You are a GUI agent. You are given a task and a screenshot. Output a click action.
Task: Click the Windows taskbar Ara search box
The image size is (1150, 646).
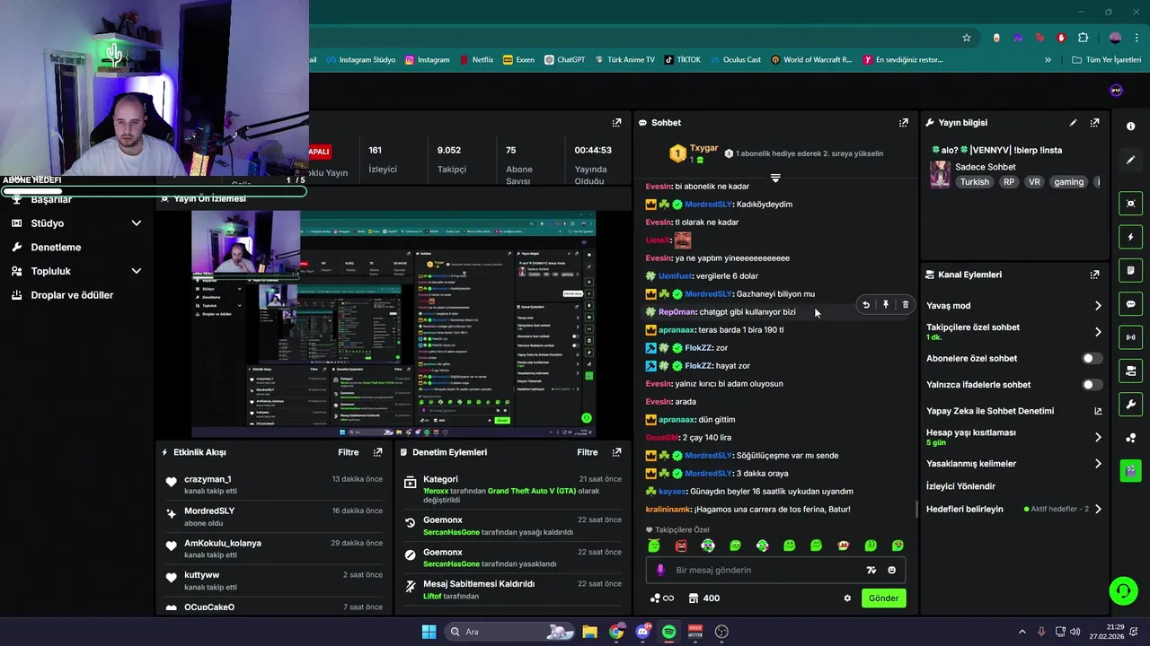pos(511,632)
